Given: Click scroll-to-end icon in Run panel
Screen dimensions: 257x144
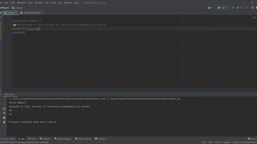Looking at the screenshot, I should [4, 113].
